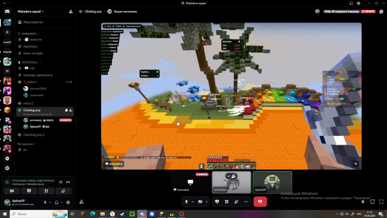
Task: Open output device dropdown in user panel
Action: pos(62,203)
